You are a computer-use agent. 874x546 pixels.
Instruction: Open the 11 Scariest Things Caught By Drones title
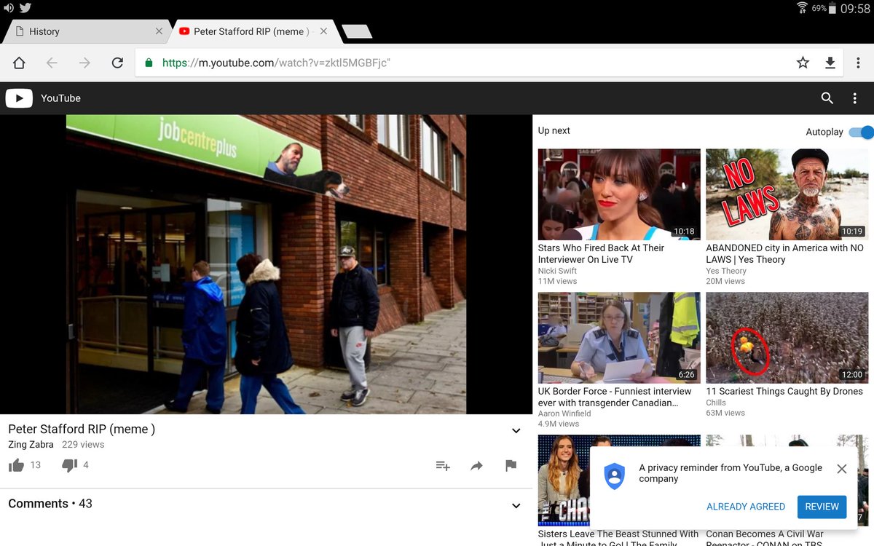point(784,391)
